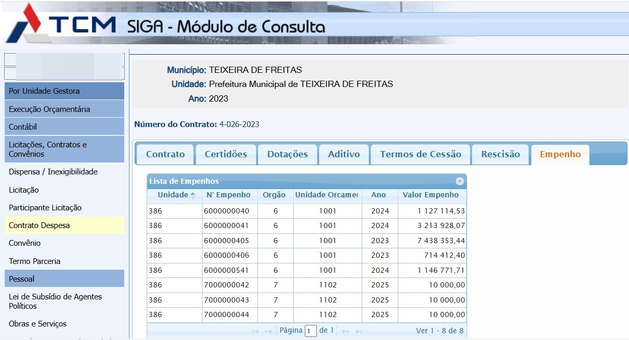
Task: Click the page number input field
Action: [x=311, y=331]
